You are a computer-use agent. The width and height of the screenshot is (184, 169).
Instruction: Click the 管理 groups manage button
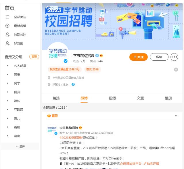(x=34, y=57)
